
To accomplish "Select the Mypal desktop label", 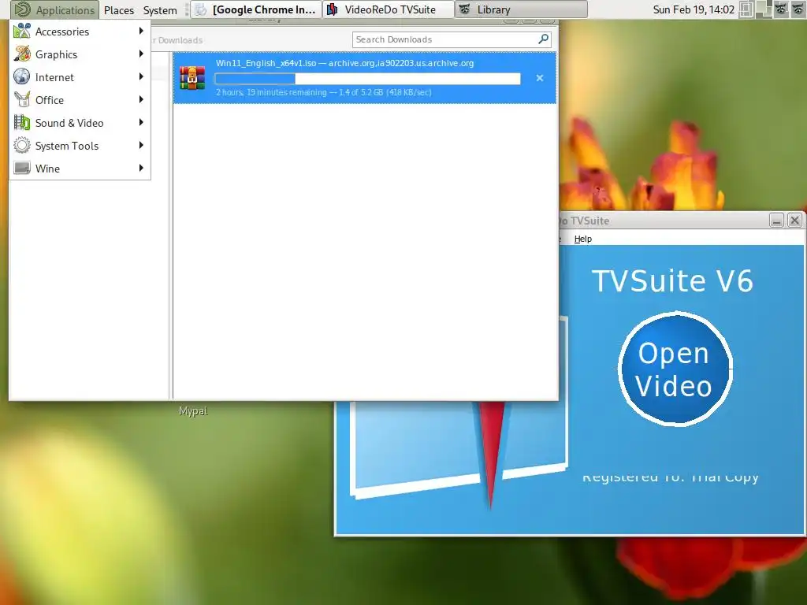I will pyautogui.click(x=193, y=411).
